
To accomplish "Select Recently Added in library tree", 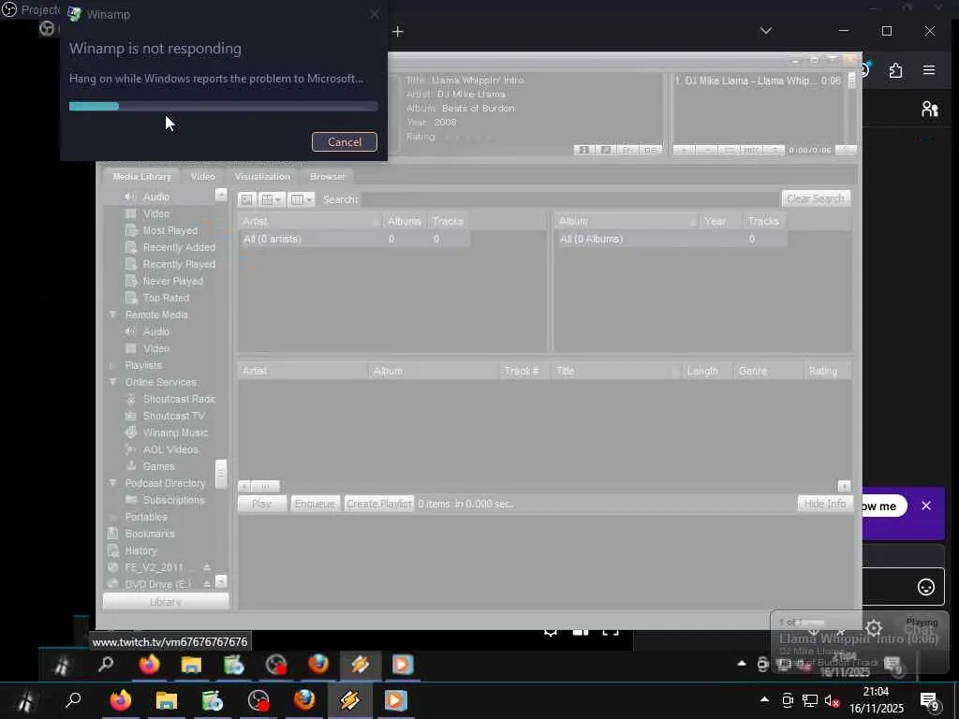I will tap(179, 247).
